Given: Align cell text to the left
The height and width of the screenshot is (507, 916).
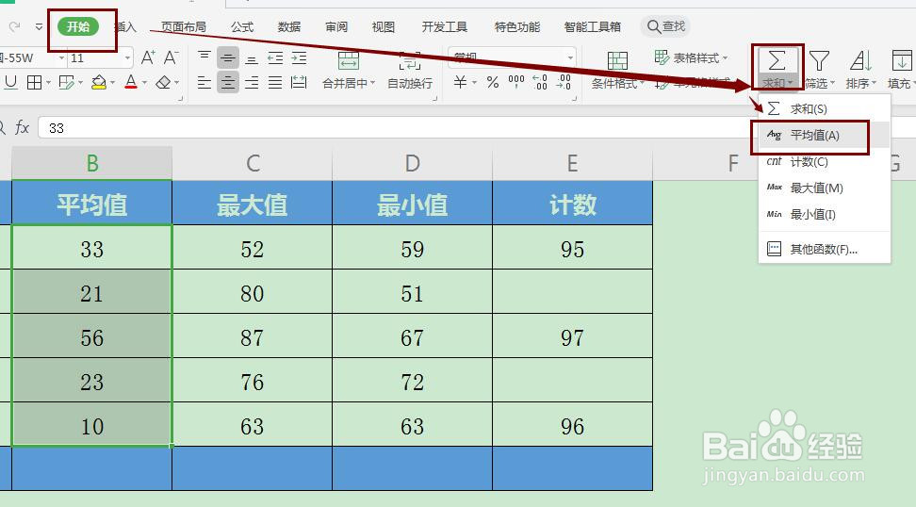Looking at the screenshot, I should (204, 82).
